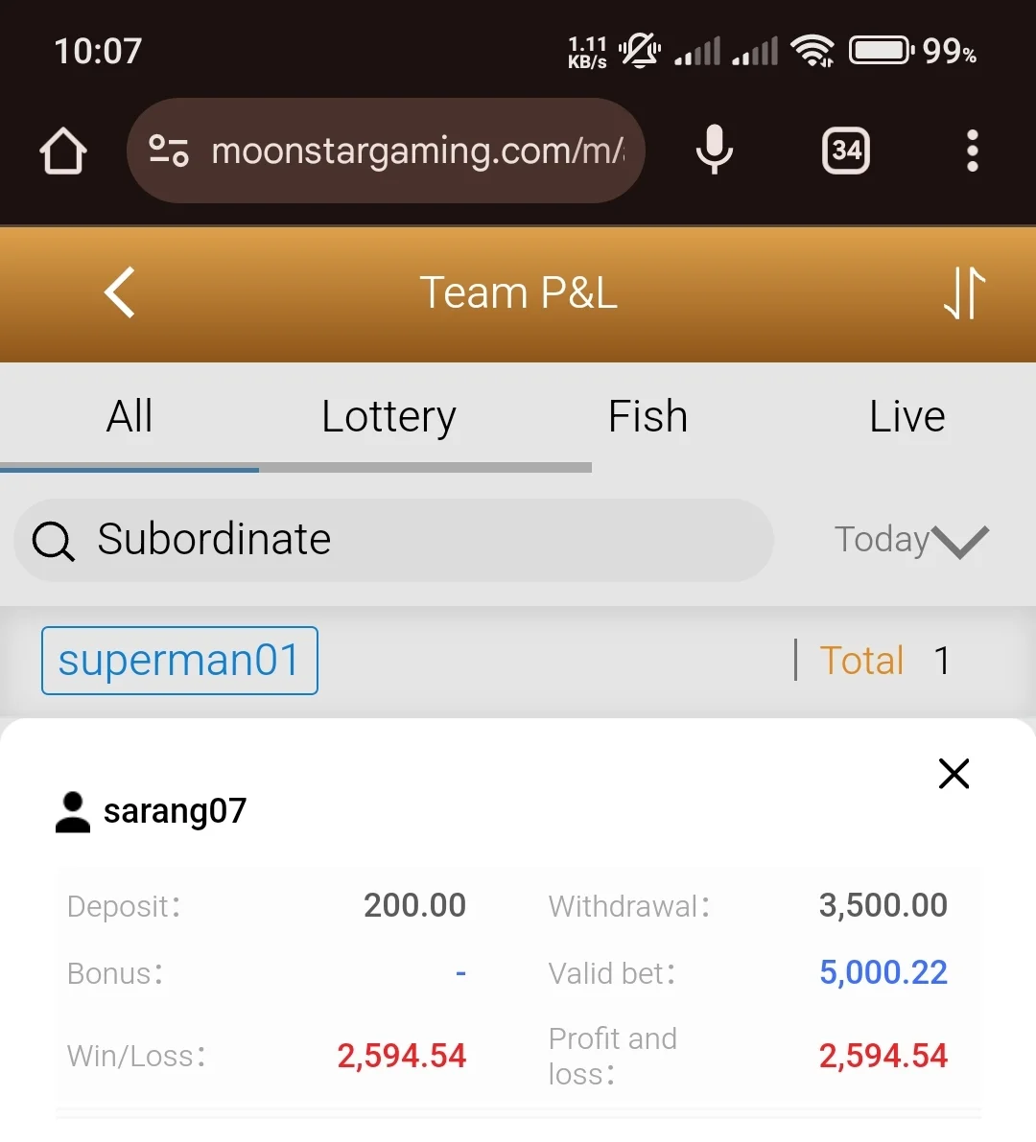Viewport: 1036px width, 1142px height.
Task: Tap the microphone voice search icon
Action: [x=714, y=150]
